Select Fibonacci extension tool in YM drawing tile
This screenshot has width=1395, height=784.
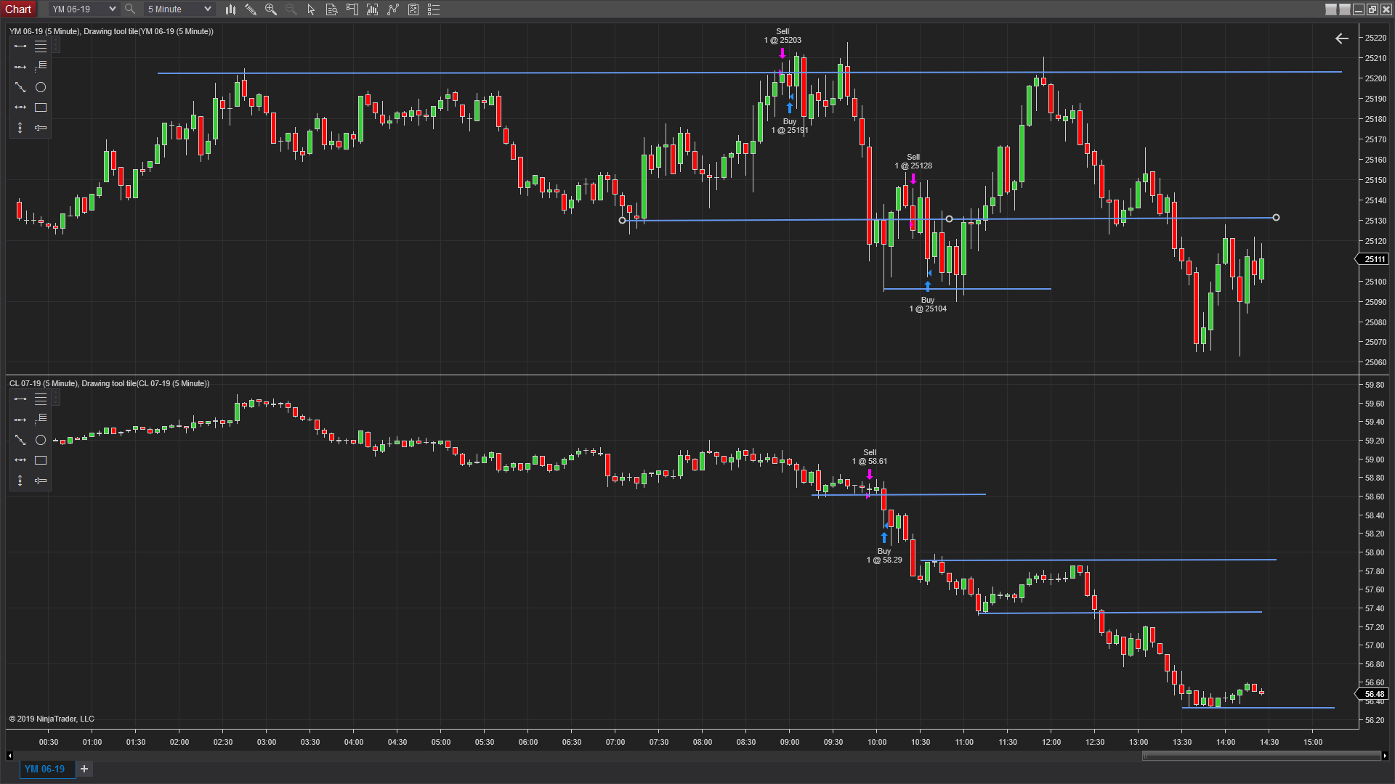coord(41,67)
